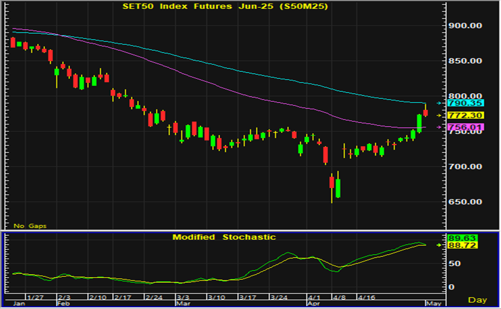Image resolution: width=501 pixels, height=309 pixels.
Task: Click the 4/8 date label
Action: click(x=339, y=298)
